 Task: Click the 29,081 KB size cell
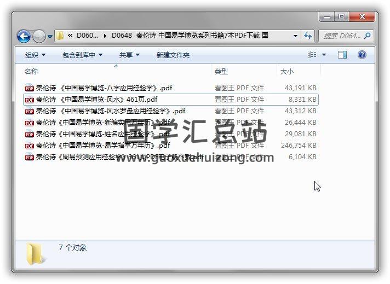(301, 134)
